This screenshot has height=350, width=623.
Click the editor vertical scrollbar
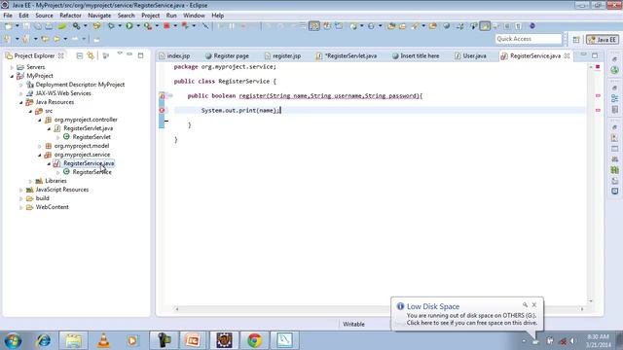[591, 184]
